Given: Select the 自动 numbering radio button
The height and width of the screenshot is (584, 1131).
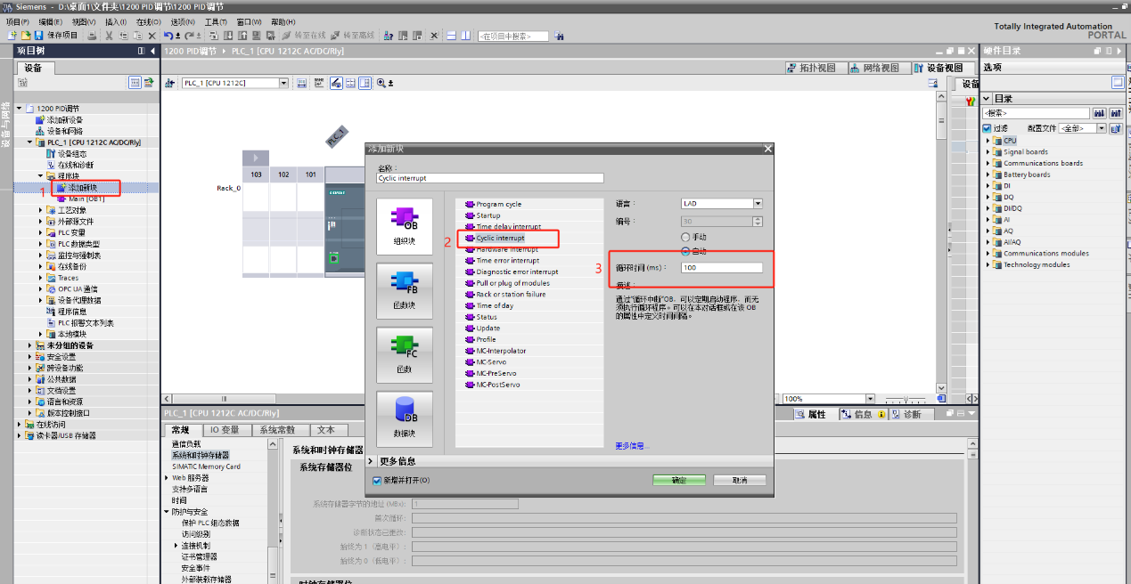Looking at the screenshot, I should coord(685,251).
